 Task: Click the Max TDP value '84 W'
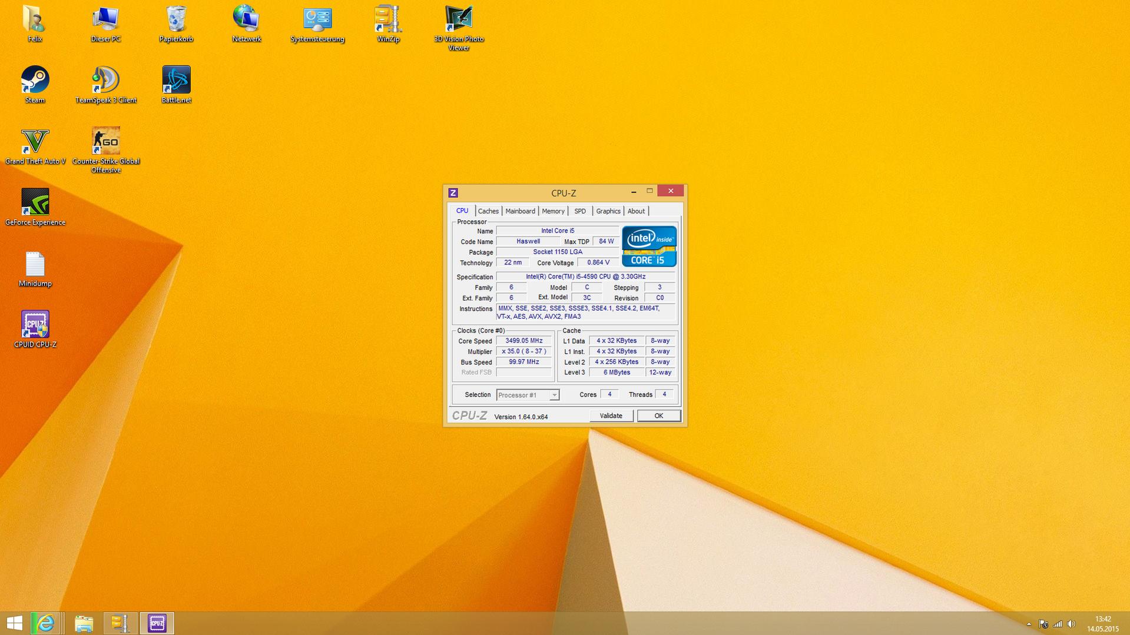pyautogui.click(x=607, y=241)
